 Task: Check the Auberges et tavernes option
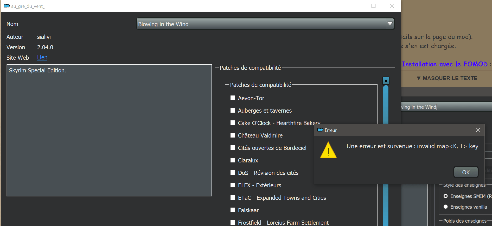tap(233, 111)
